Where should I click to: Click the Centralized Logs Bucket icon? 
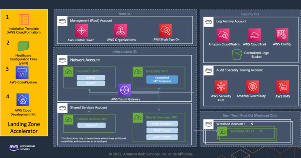(237, 54)
